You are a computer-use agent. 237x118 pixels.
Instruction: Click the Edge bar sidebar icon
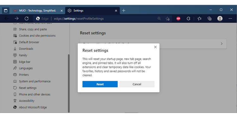15,62
